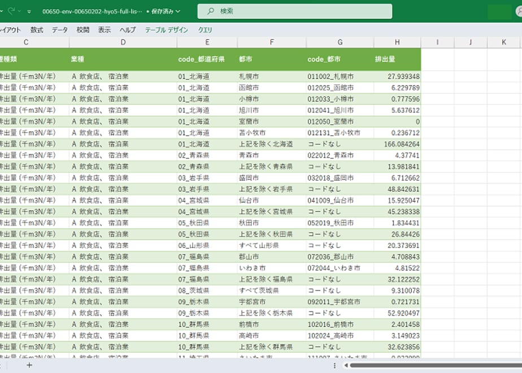This screenshot has height=373, width=522.
Task: Select column F header
Action: pos(272,42)
